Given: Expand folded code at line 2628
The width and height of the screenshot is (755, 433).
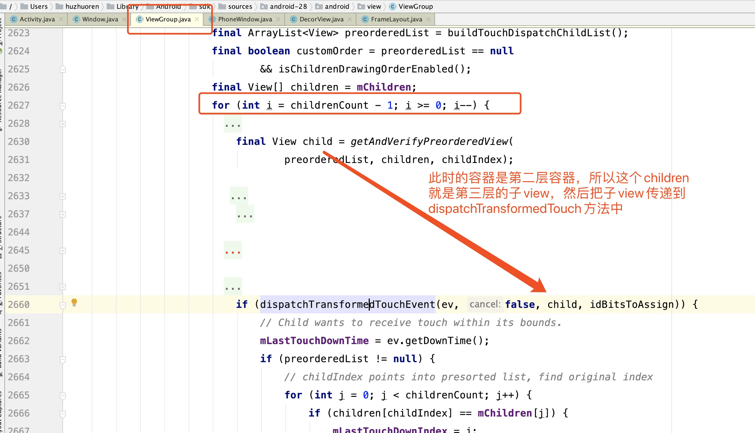Looking at the screenshot, I should point(63,124).
